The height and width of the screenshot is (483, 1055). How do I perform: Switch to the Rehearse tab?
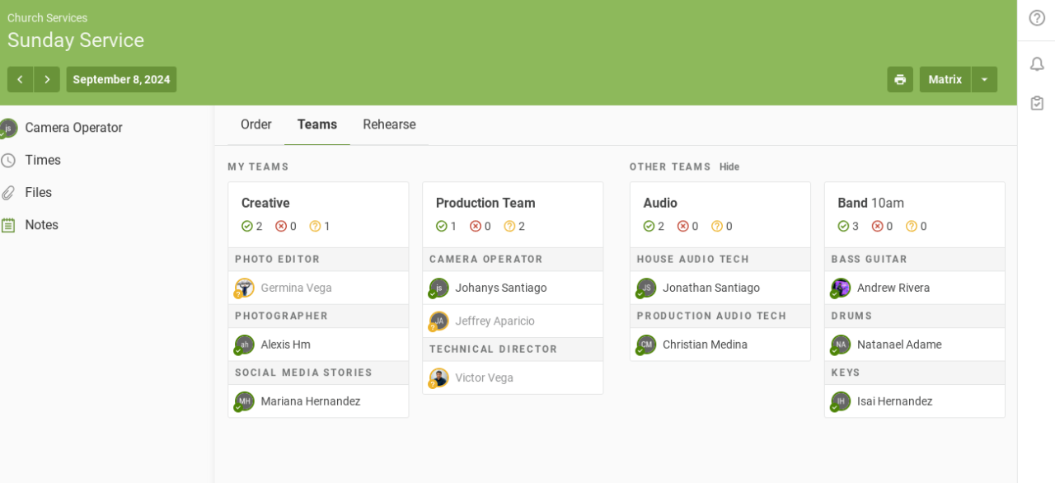point(389,124)
